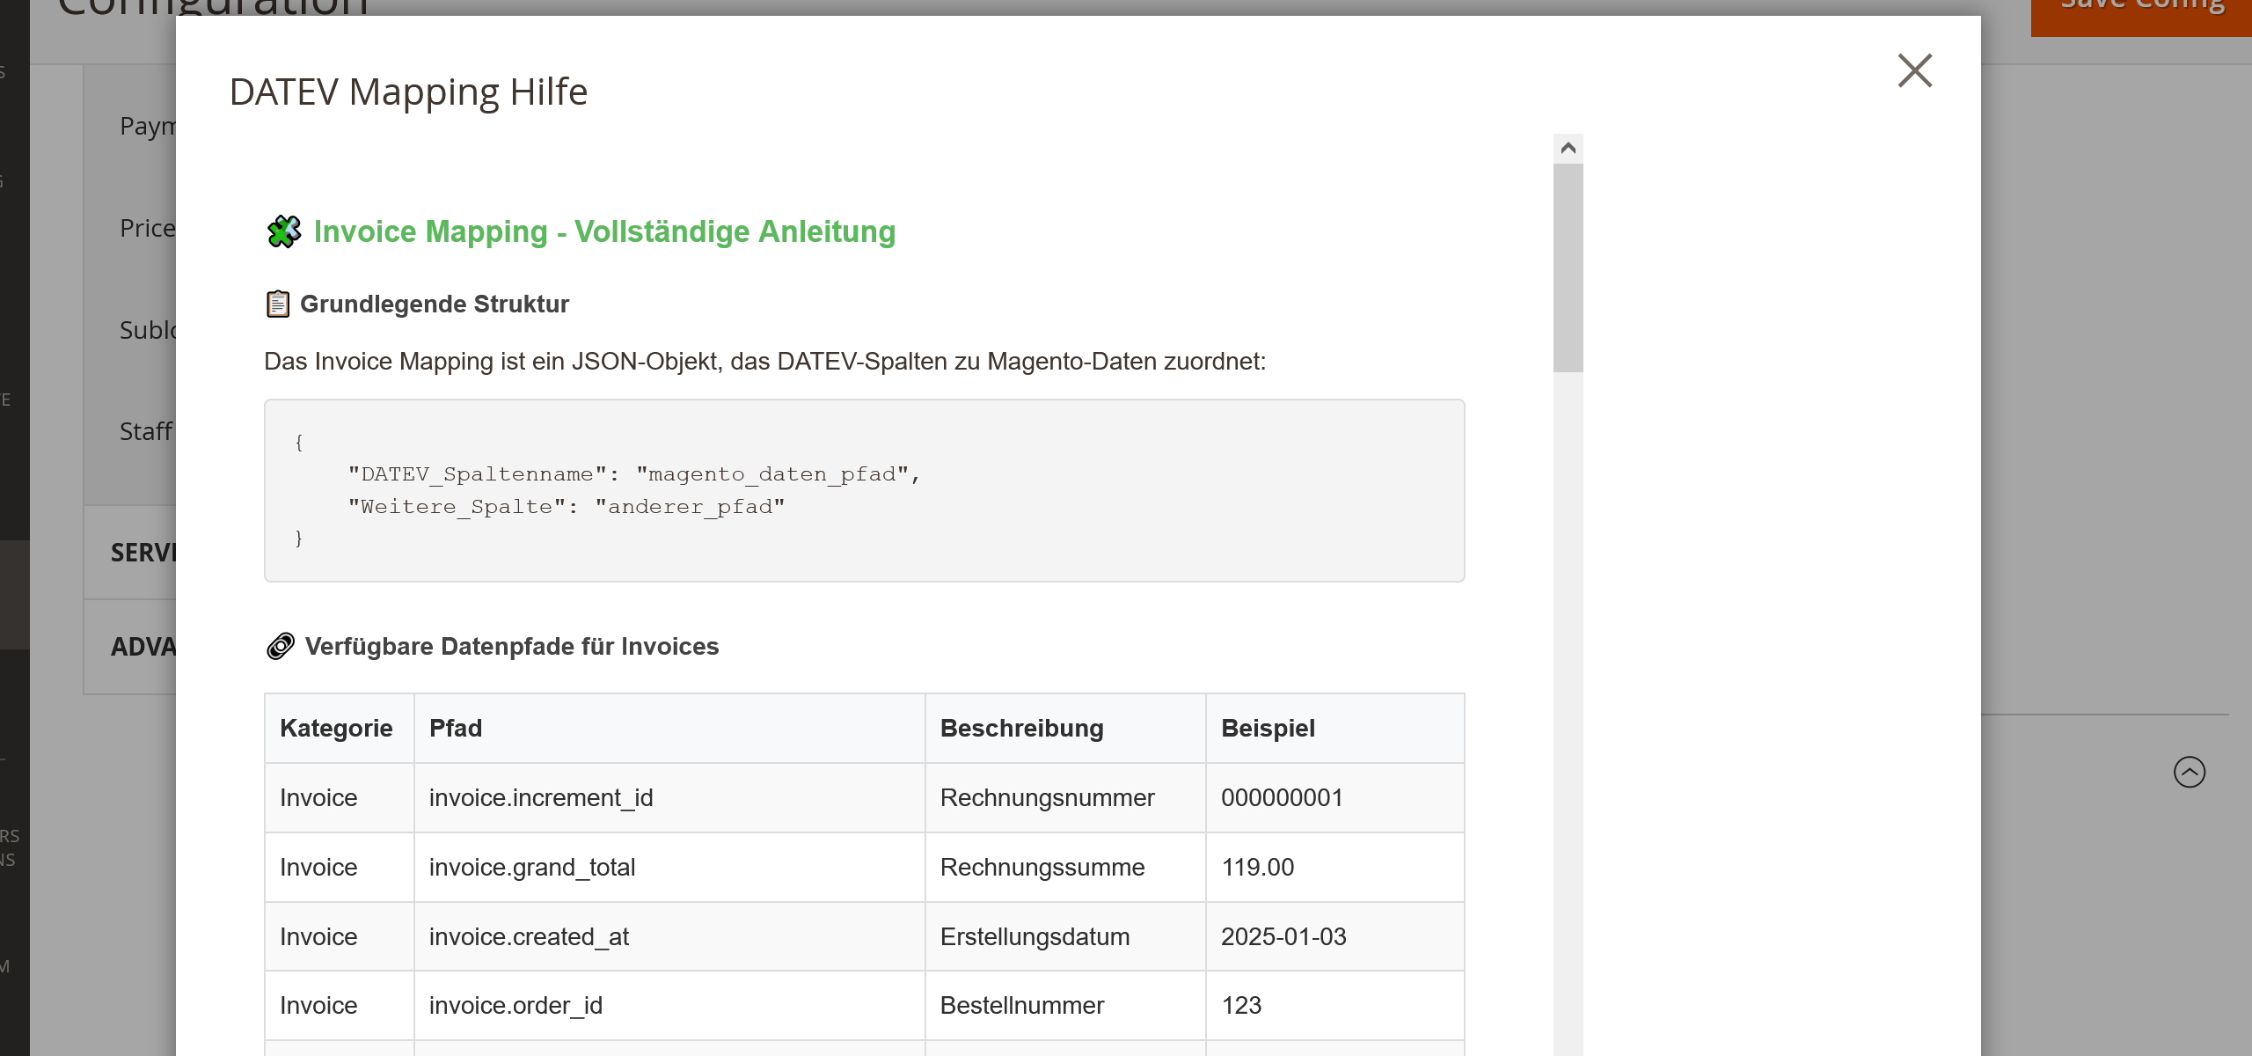
Task: Click the X to close the DATEV Mapping Hilfe dialog
Action: pyautogui.click(x=1916, y=72)
